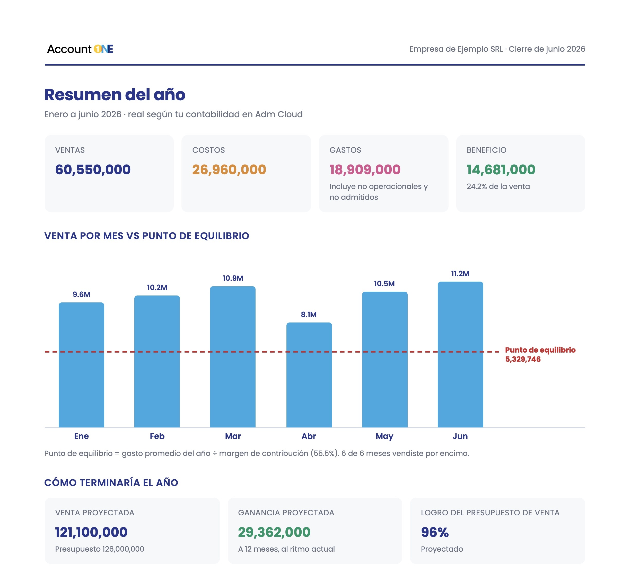
Task: Click the Jun bar in chart
Action: point(460,354)
